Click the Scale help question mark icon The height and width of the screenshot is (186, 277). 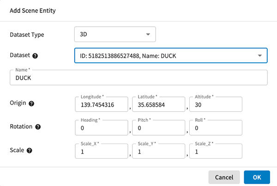pyautogui.click(x=30, y=150)
